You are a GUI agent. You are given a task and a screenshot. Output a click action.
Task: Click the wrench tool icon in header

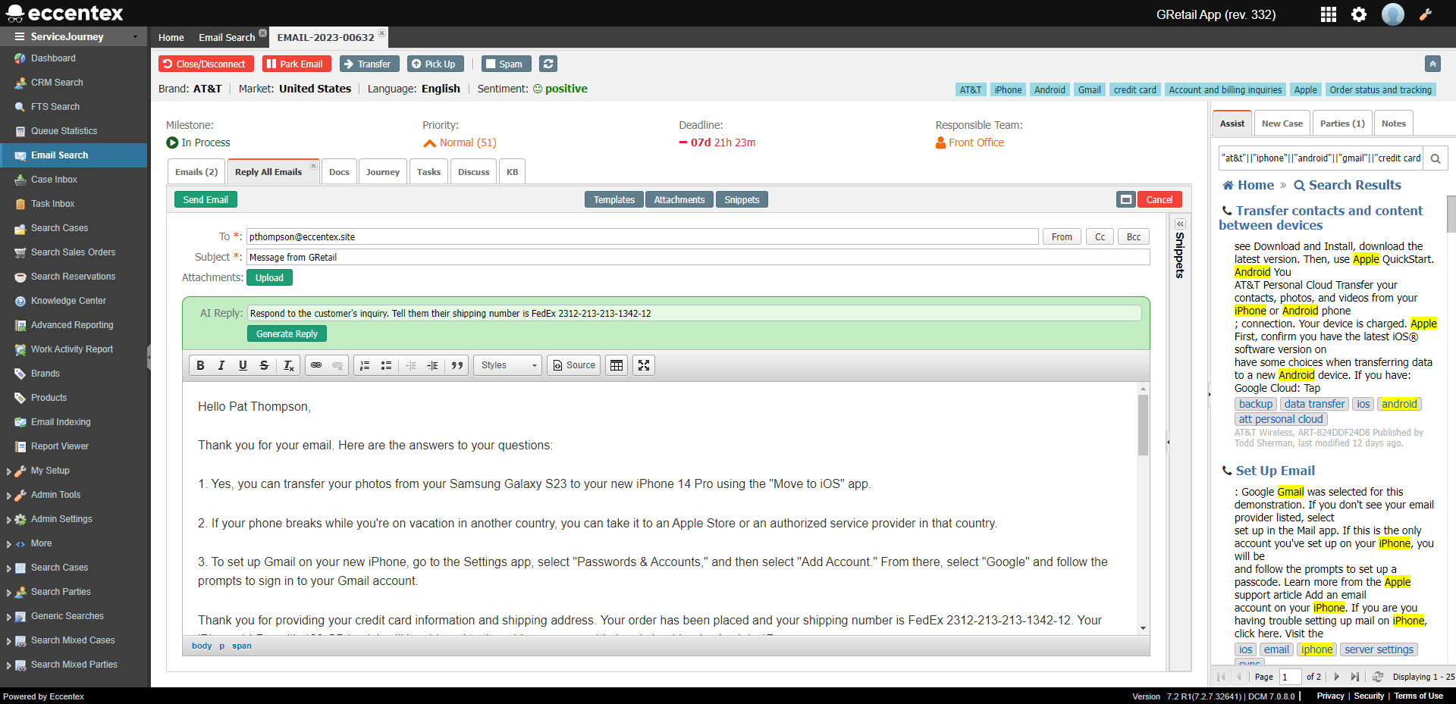click(x=1426, y=14)
